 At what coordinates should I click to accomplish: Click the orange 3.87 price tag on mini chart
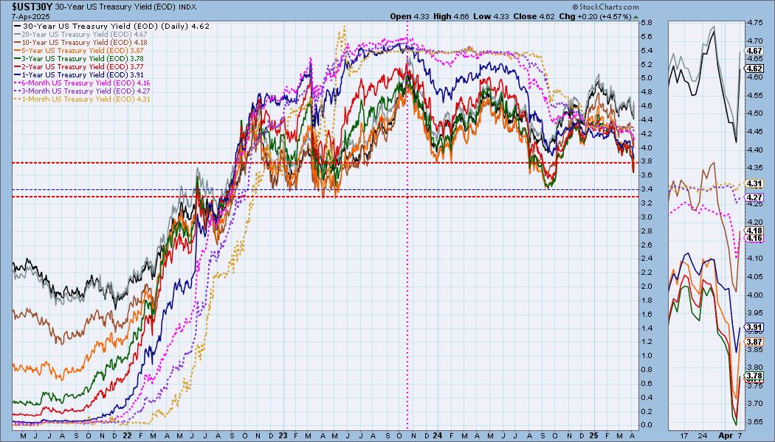coord(755,342)
